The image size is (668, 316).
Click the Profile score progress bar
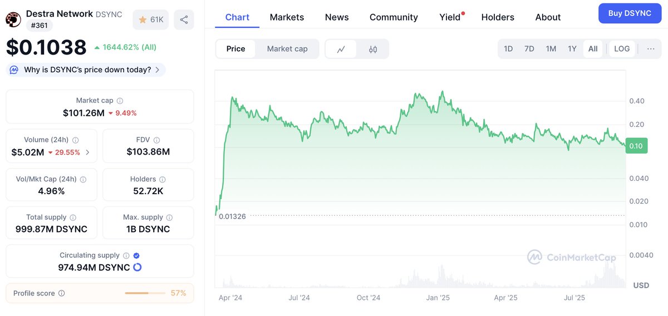pyautogui.click(x=145, y=293)
